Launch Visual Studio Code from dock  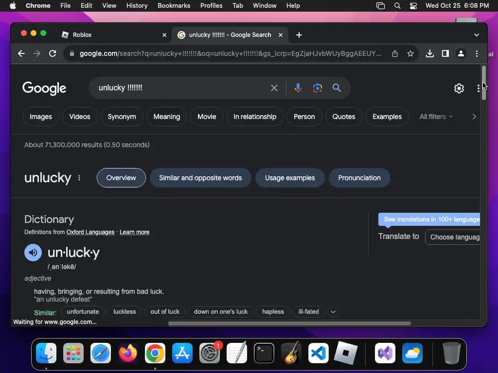tap(319, 353)
